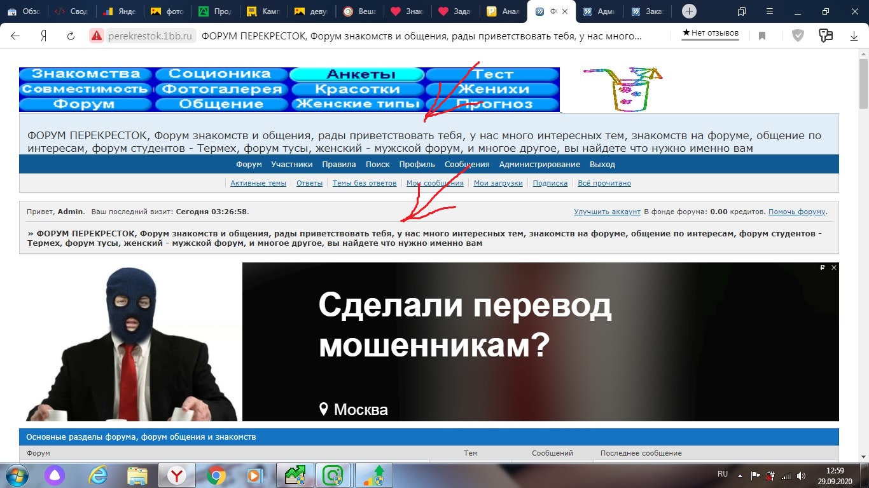Viewport: 869px width, 488px height.
Task: Click the Улучшить аккаунт link
Action: pos(607,212)
